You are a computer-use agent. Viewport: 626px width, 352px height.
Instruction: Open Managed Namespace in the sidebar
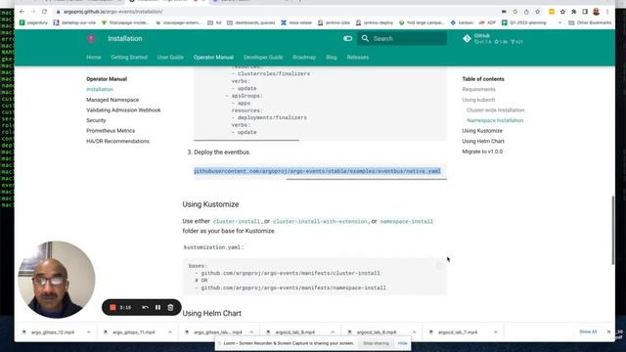(112, 100)
